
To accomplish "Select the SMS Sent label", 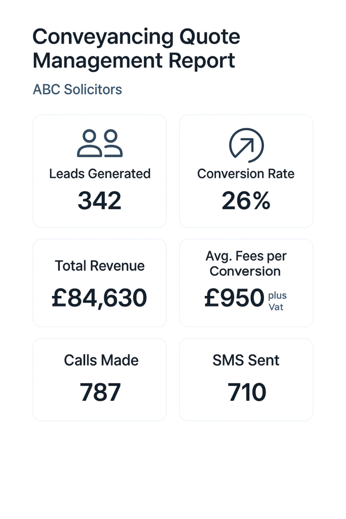I will click(246, 360).
